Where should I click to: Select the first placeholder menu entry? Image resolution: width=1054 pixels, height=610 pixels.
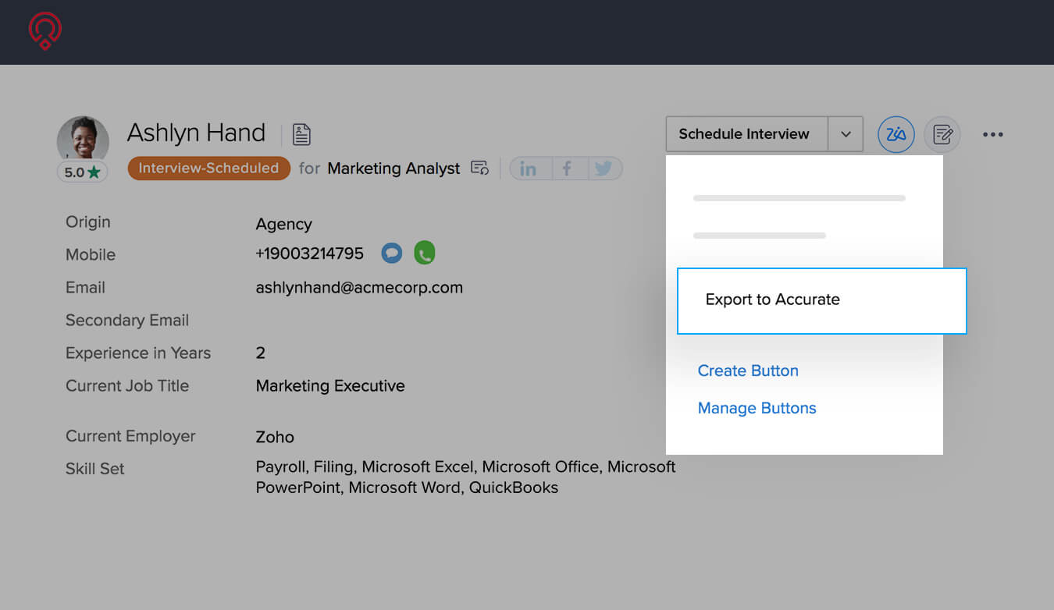click(x=799, y=198)
